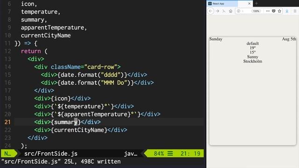This screenshot has width=299, height=168.
Task: Click the opening <div> on line 13
Action: 36,59
